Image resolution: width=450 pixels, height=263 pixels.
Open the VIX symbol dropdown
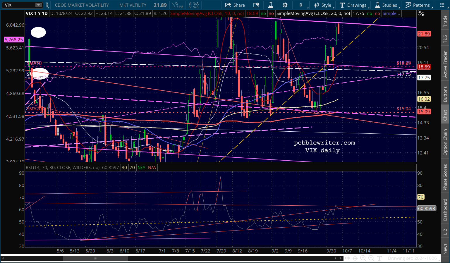click(x=38, y=5)
